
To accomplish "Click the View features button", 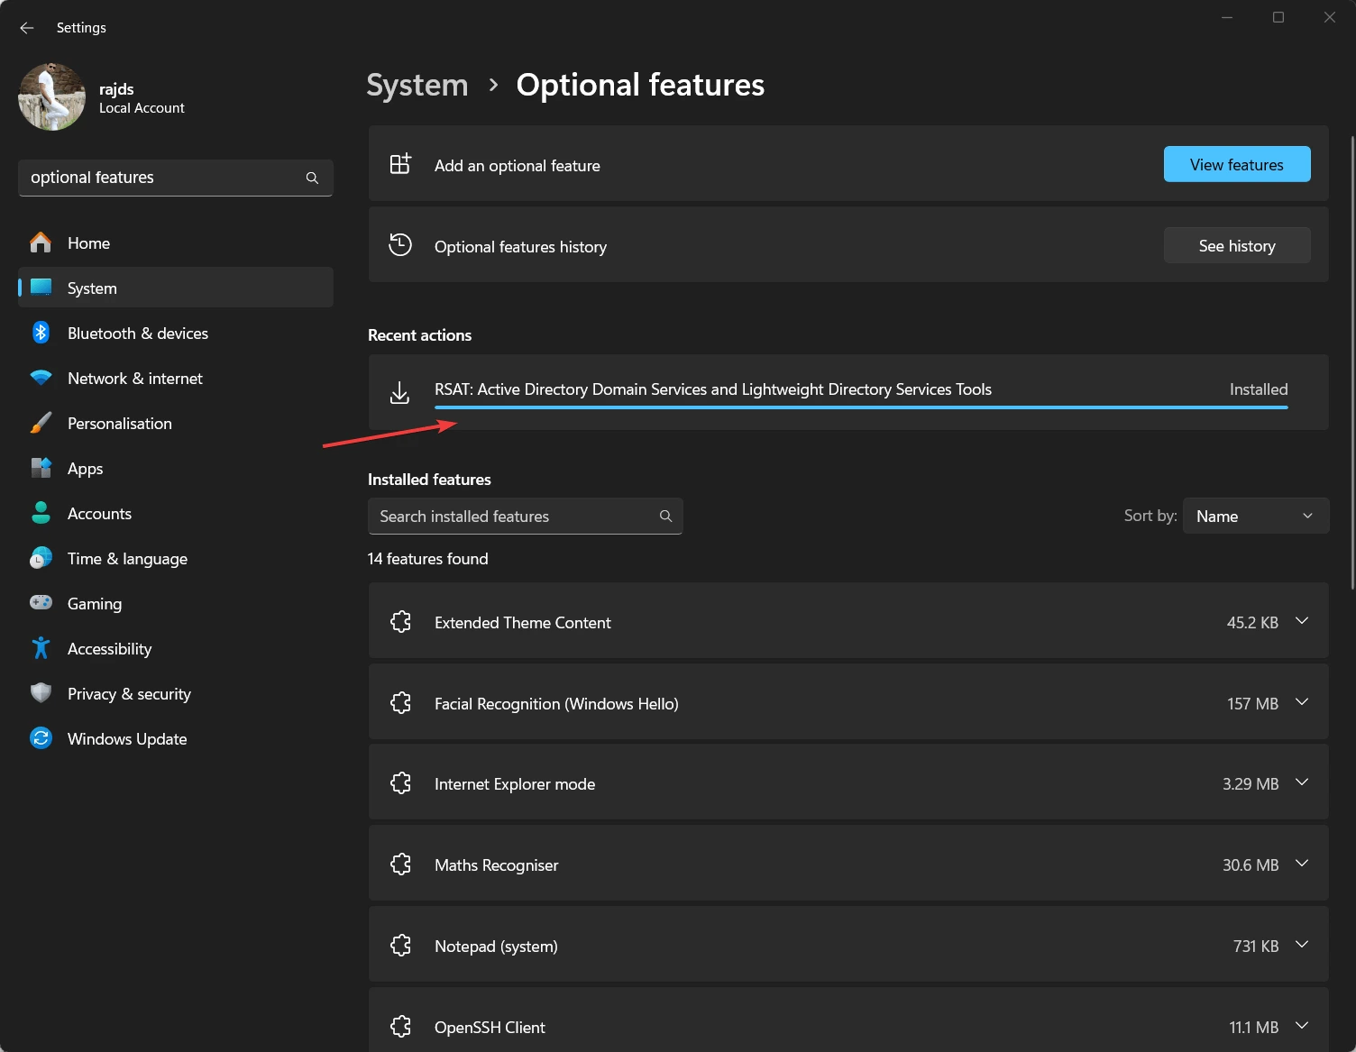I will [1237, 164].
